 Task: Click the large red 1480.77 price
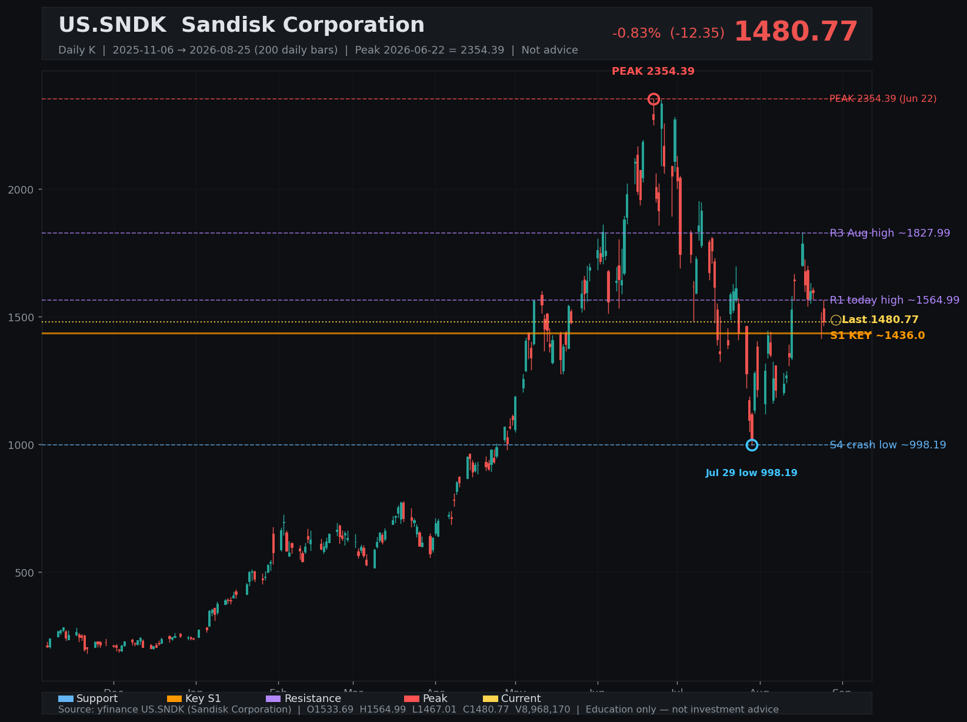pyautogui.click(x=796, y=32)
